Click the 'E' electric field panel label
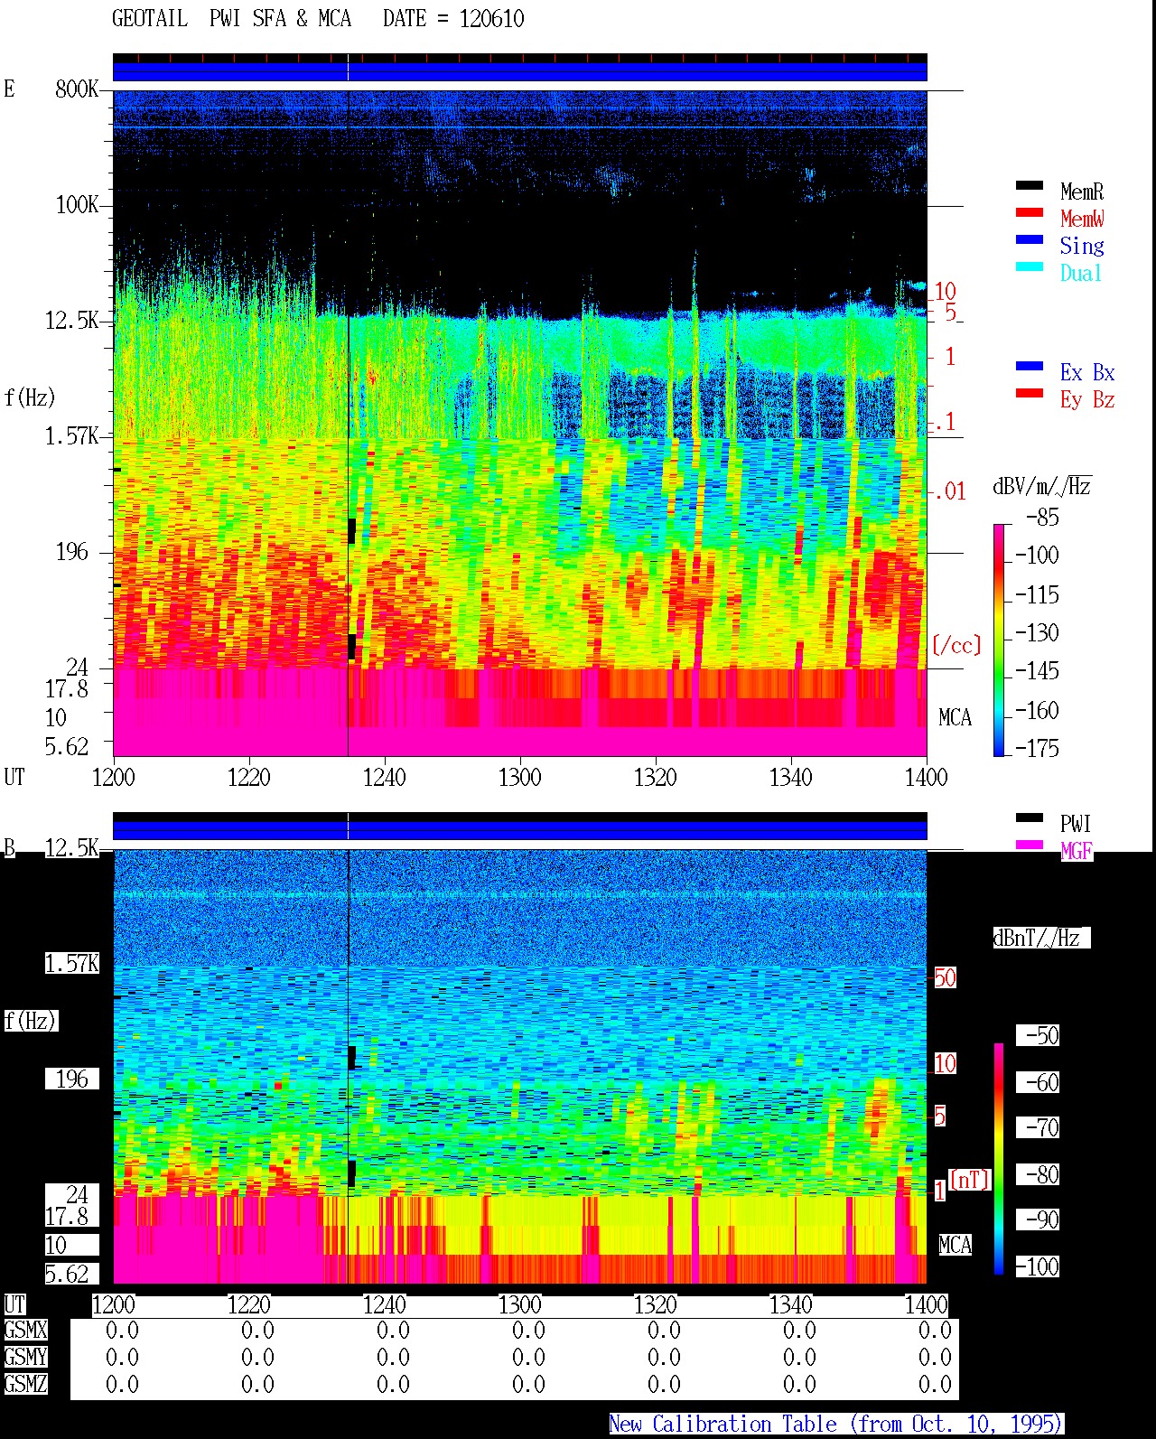1156x1439 pixels. (x=10, y=89)
